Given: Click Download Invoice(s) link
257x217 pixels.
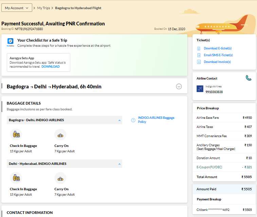Looking at the screenshot, I should pos(217,62).
